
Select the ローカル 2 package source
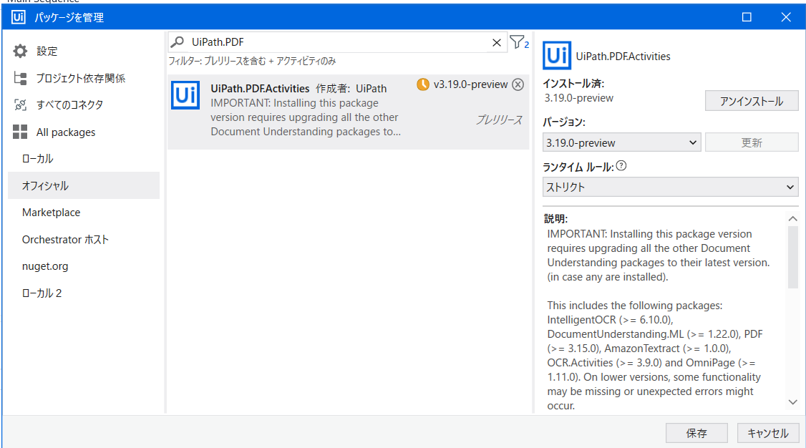point(84,293)
